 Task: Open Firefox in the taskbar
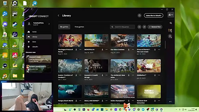coord(88,110)
